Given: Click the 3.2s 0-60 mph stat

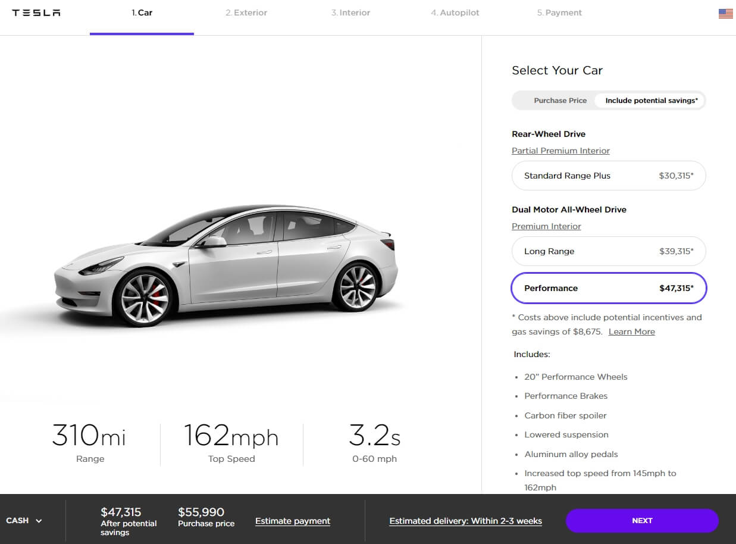Looking at the screenshot, I should [374, 443].
